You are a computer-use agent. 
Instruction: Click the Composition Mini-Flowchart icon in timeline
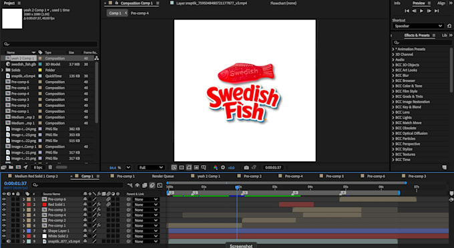(130, 185)
